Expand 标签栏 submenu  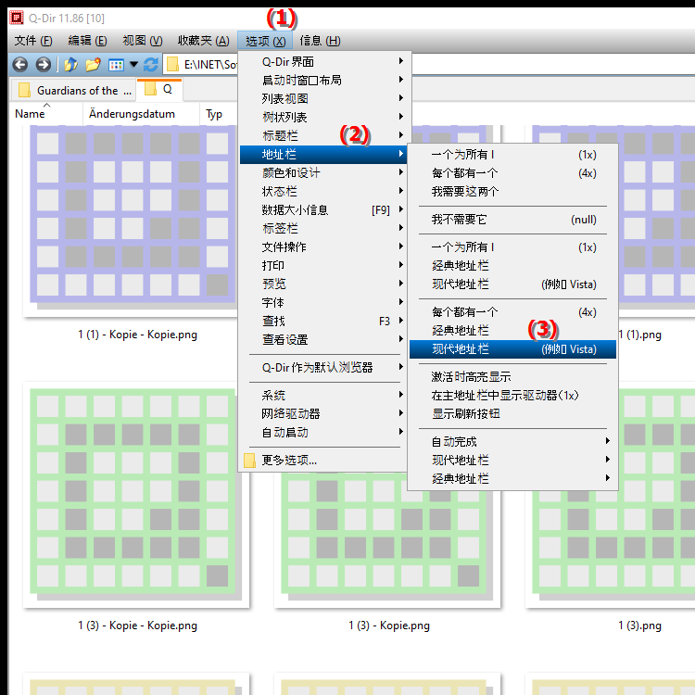point(324,228)
